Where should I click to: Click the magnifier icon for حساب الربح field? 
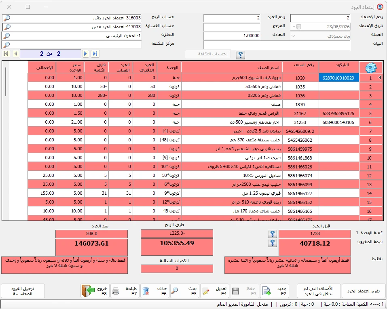(x=7, y=18)
